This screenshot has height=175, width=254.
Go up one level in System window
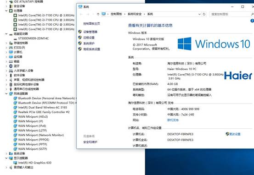[98, 14]
